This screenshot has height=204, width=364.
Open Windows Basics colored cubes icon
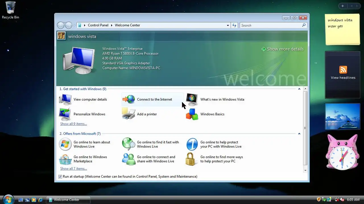(x=192, y=114)
